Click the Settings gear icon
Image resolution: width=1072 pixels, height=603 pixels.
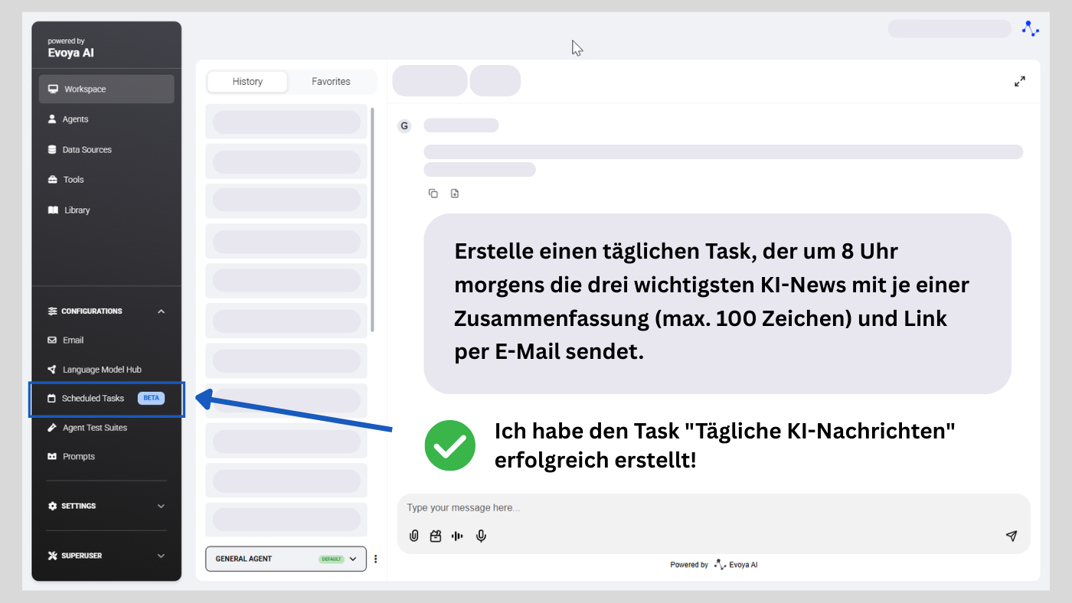(52, 506)
